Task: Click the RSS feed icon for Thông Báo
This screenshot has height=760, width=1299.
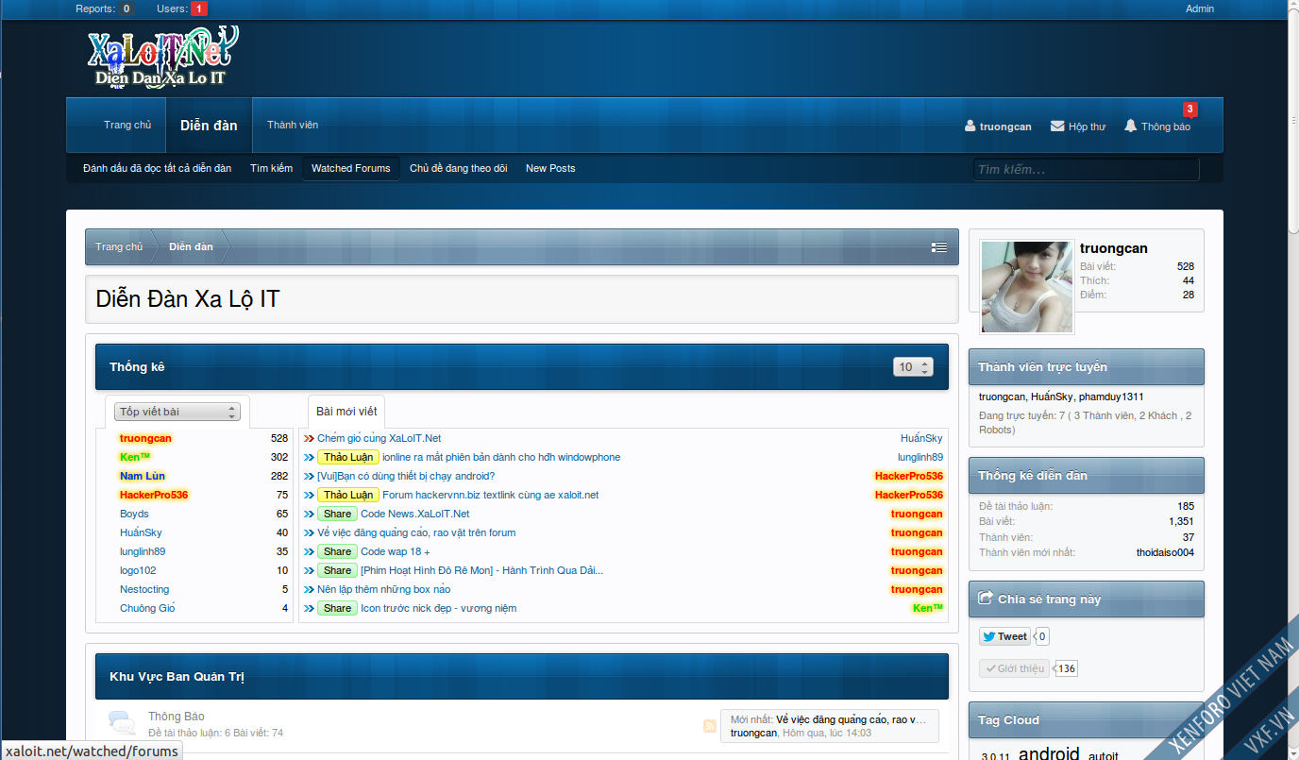Action: click(x=710, y=726)
